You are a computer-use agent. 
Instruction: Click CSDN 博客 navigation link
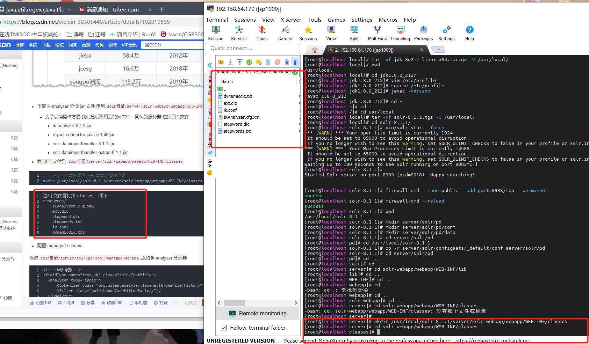pyautogui.click(x=20, y=45)
